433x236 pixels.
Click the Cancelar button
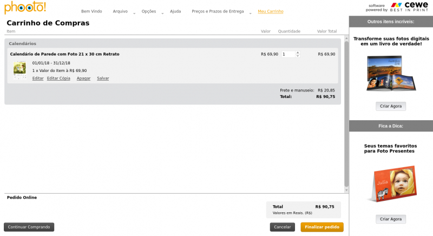(x=282, y=227)
